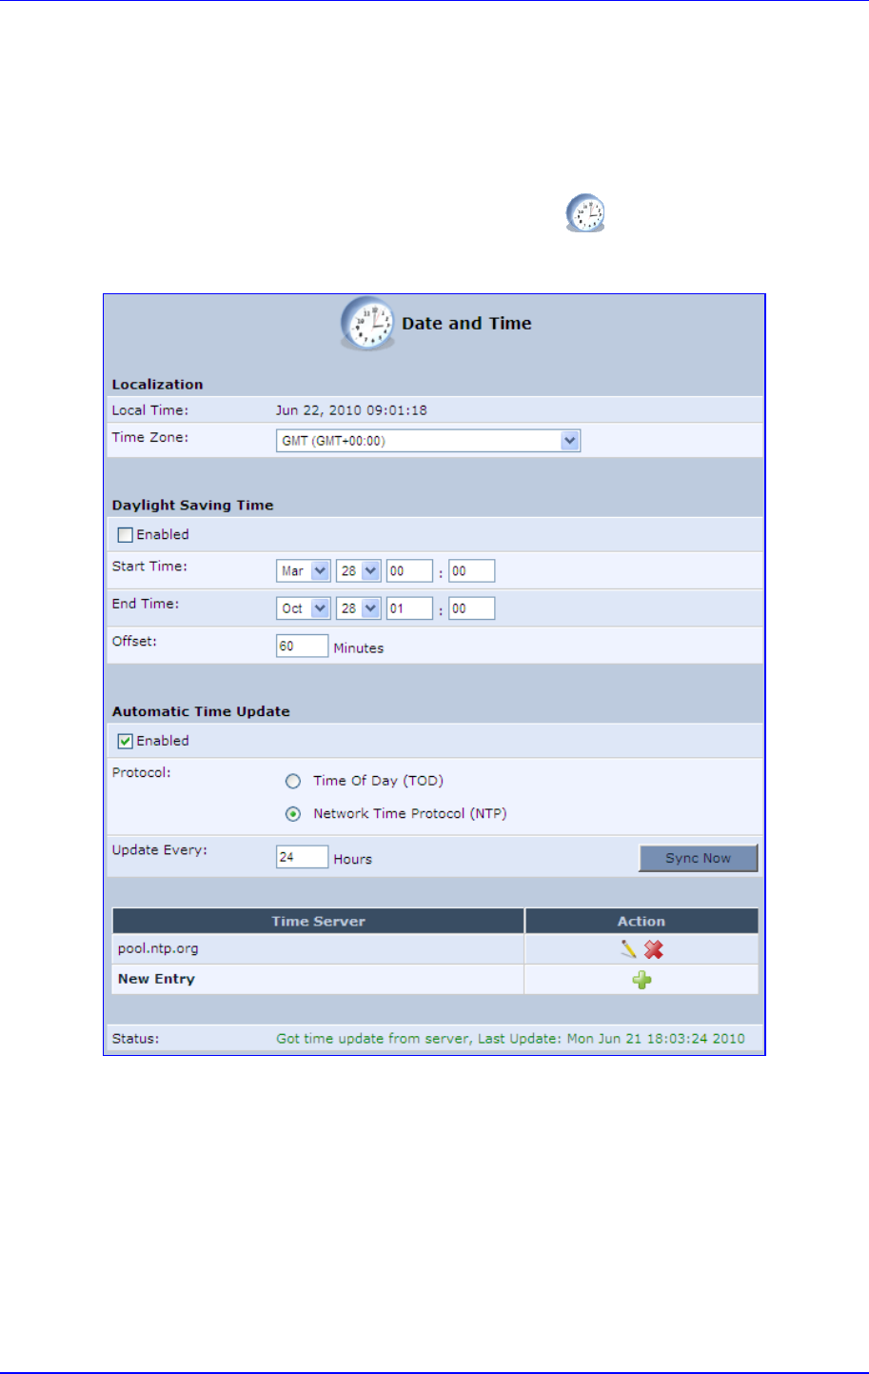Click the Sync Now button
This screenshot has width=869, height=1374.
tap(699, 858)
